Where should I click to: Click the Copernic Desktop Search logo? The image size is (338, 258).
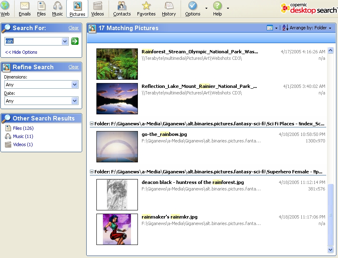309,8
